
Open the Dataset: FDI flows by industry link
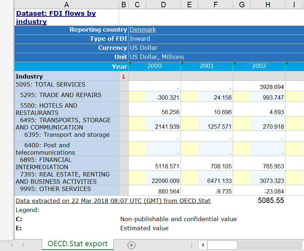[56, 17]
